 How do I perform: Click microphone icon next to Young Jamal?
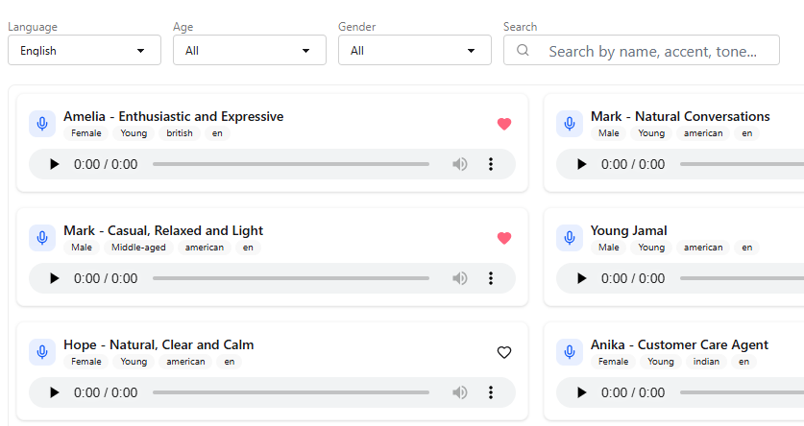point(570,238)
